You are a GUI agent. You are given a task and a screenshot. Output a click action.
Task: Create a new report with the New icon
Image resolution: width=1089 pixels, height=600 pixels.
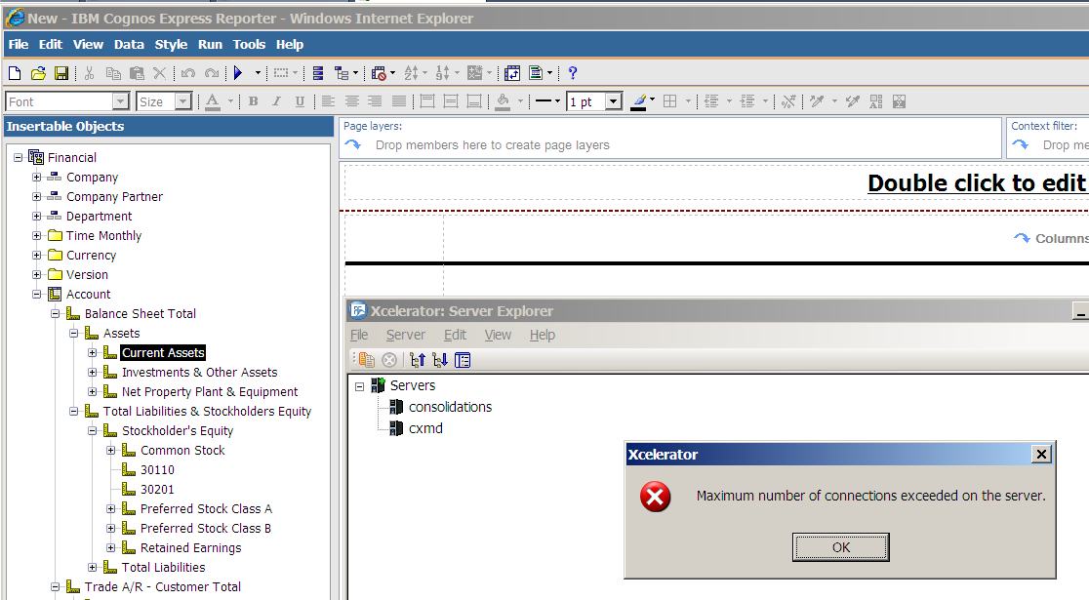(x=15, y=73)
